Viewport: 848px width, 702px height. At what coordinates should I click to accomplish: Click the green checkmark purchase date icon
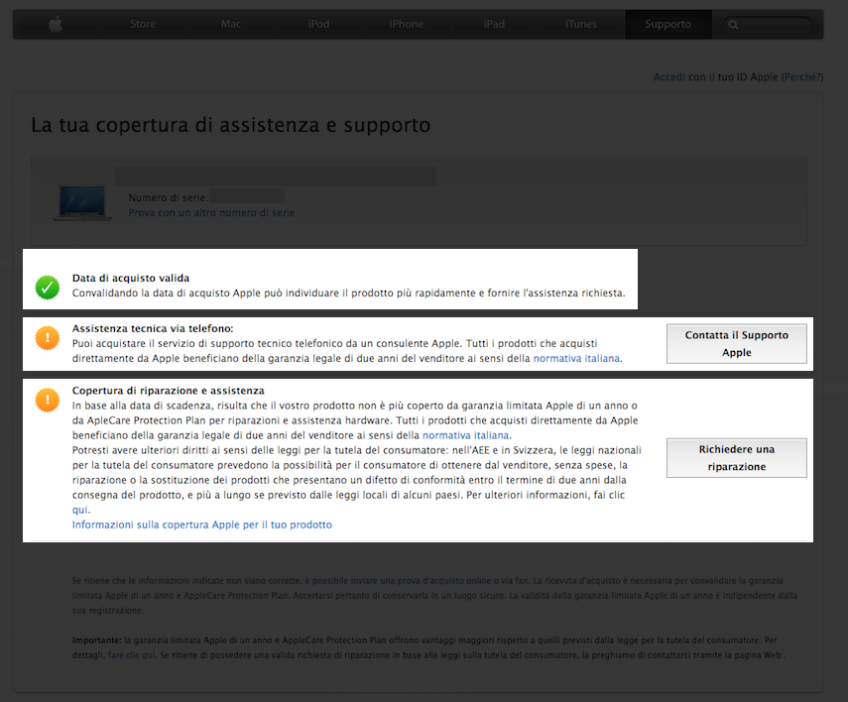tap(48, 288)
